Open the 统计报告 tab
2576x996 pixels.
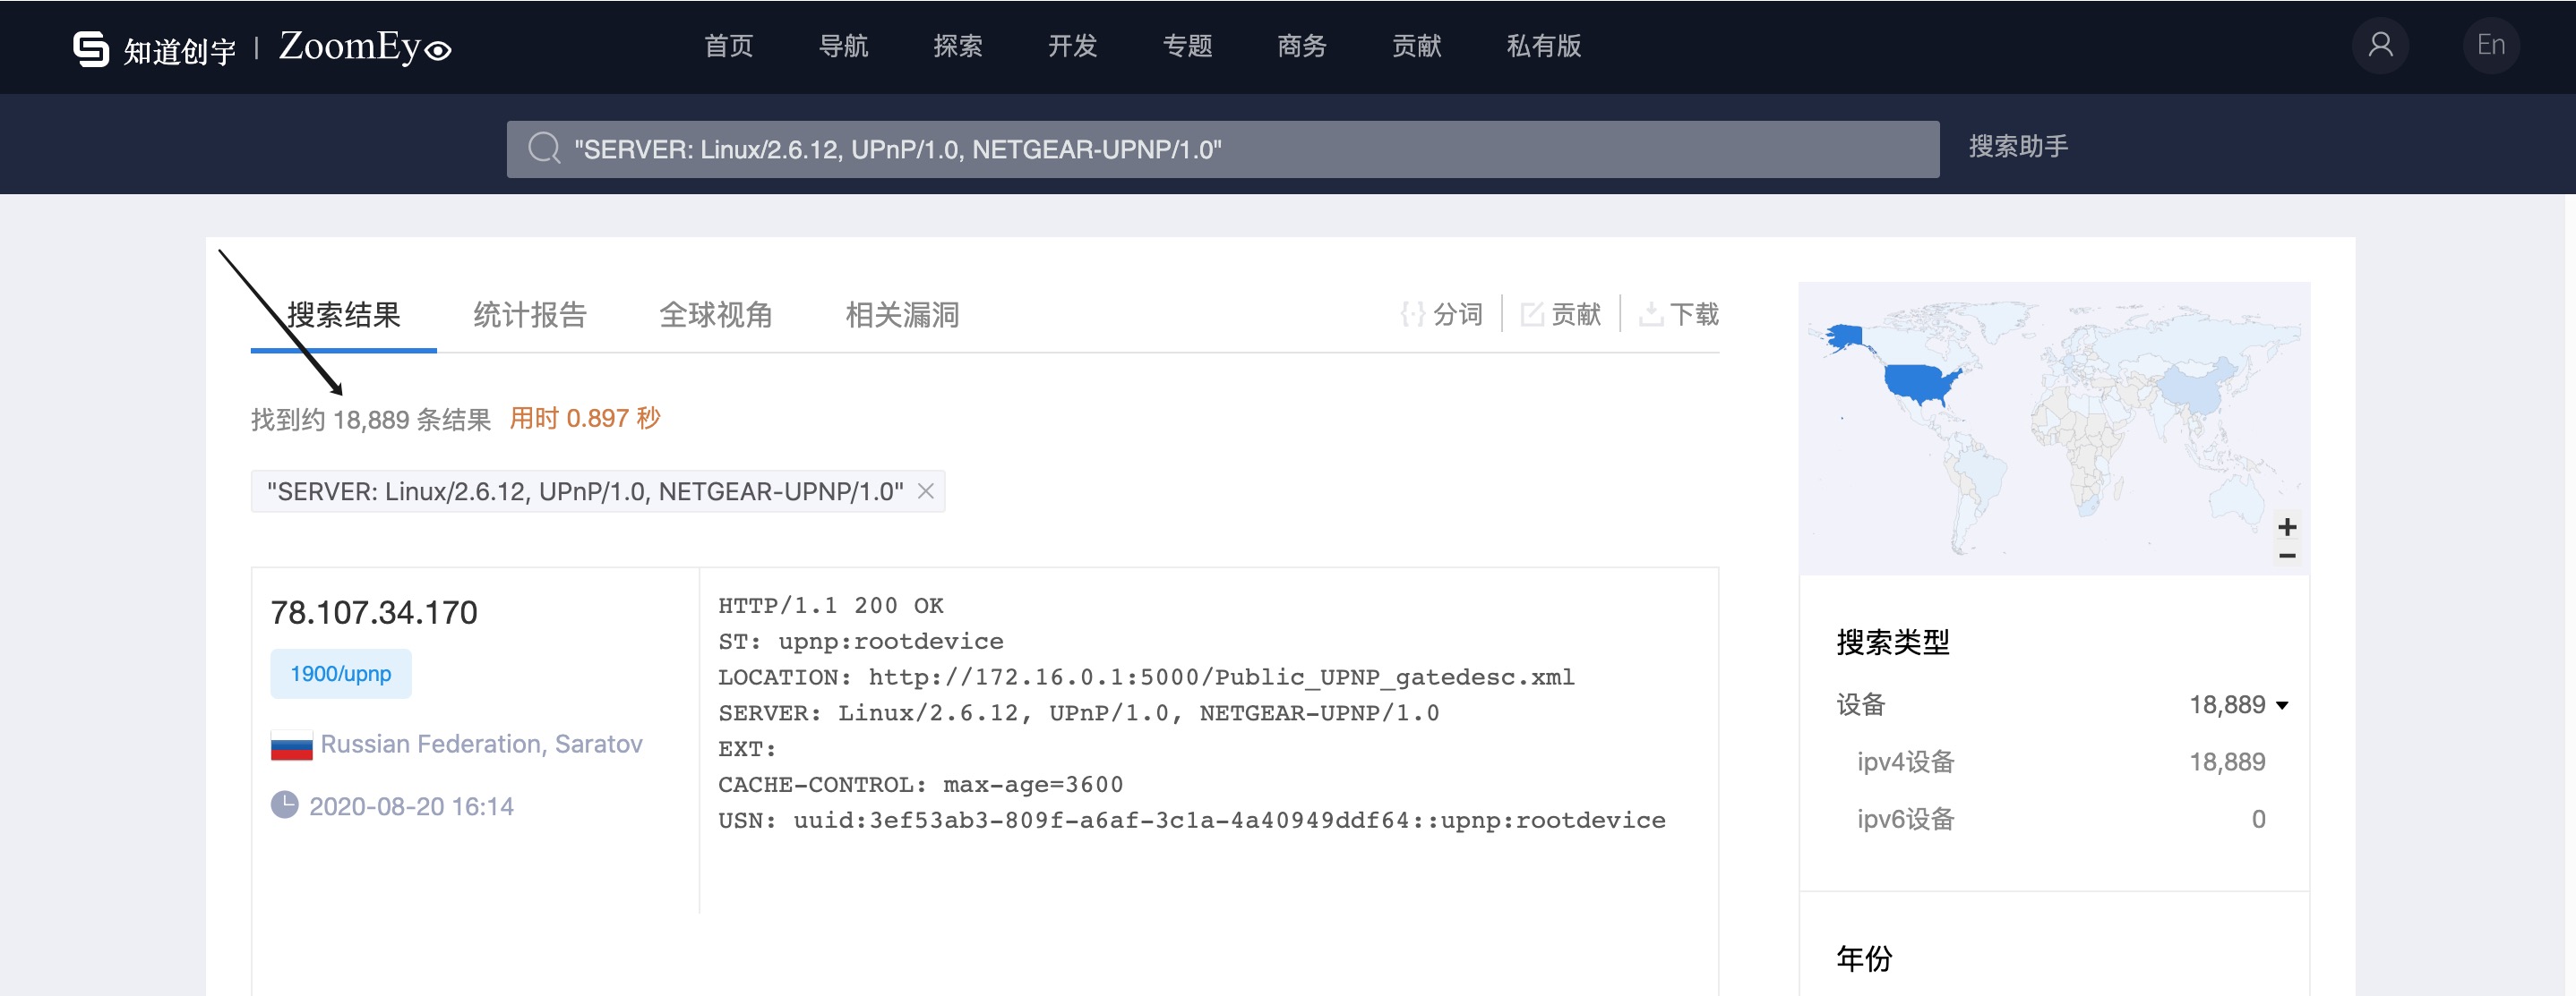click(529, 315)
